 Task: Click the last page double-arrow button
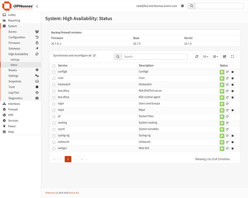click(82, 159)
